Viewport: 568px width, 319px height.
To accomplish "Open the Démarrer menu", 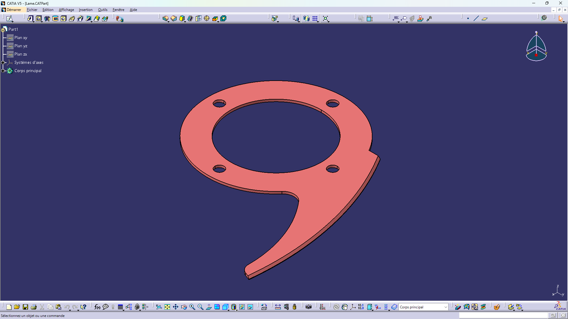I will [14, 10].
